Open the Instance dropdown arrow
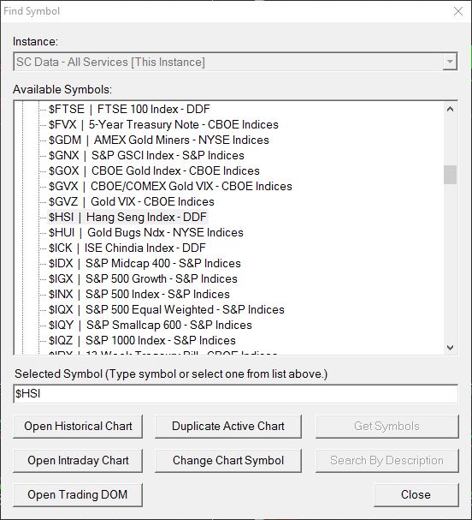 coord(450,62)
